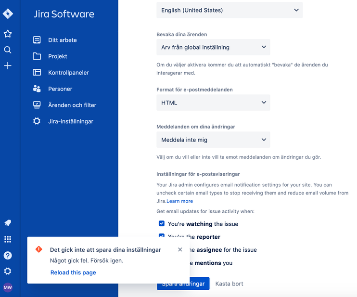The height and width of the screenshot is (297, 357).
Task: Click the Personer people icon
Action: pos(37,89)
